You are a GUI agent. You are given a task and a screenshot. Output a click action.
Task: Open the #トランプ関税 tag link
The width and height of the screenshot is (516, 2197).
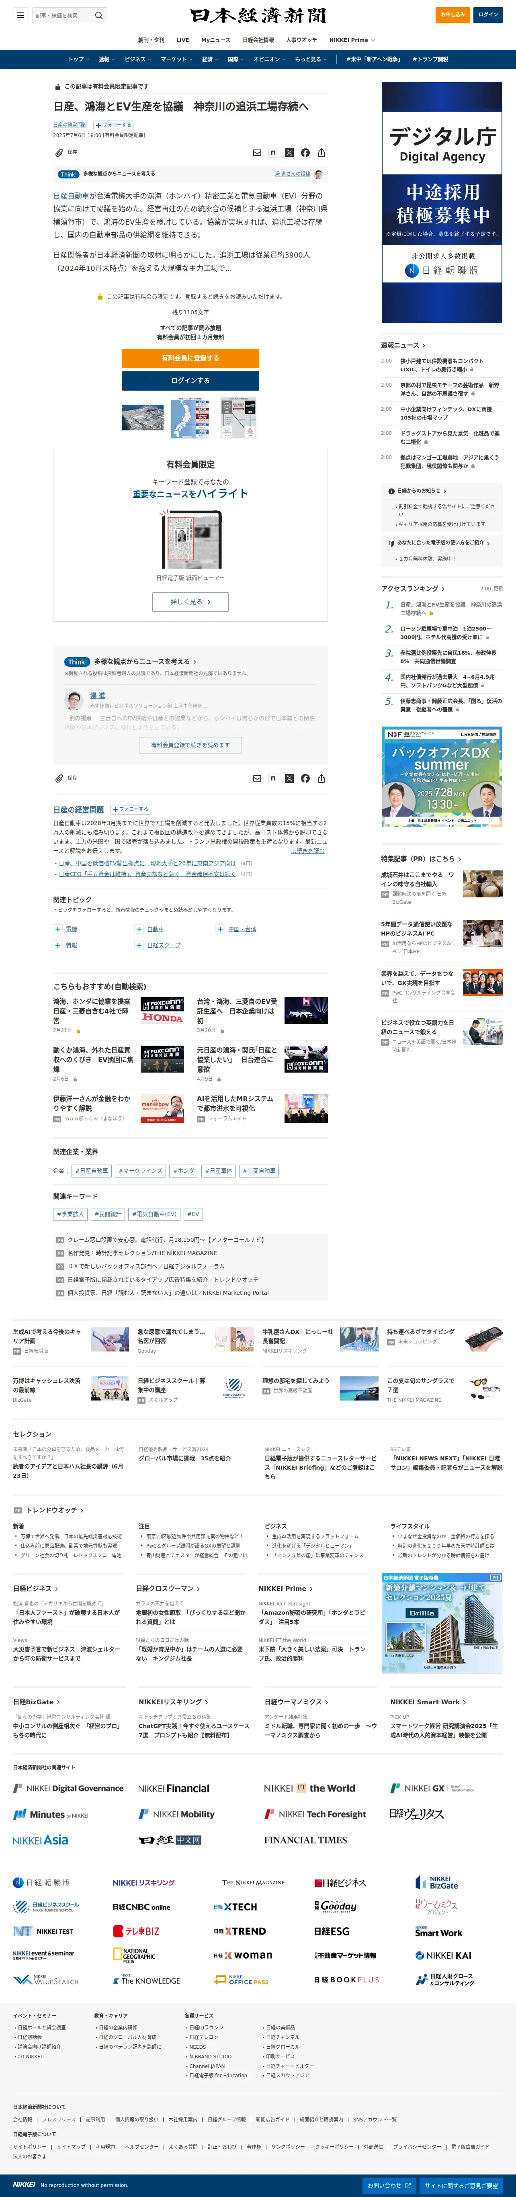(431, 60)
